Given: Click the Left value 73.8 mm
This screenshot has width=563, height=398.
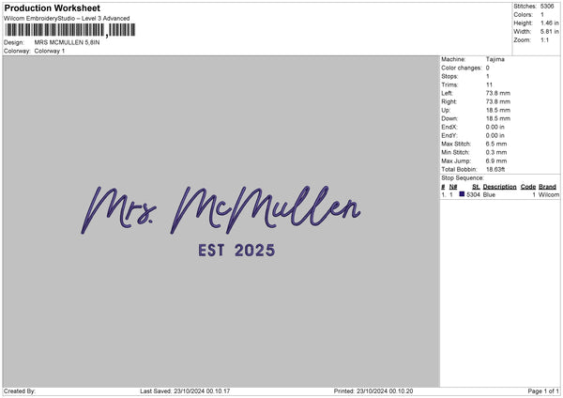Looking at the screenshot, I should pos(497,93).
